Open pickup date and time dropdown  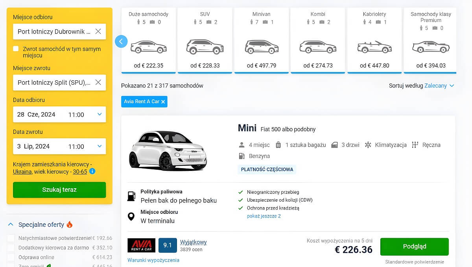[100, 115]
